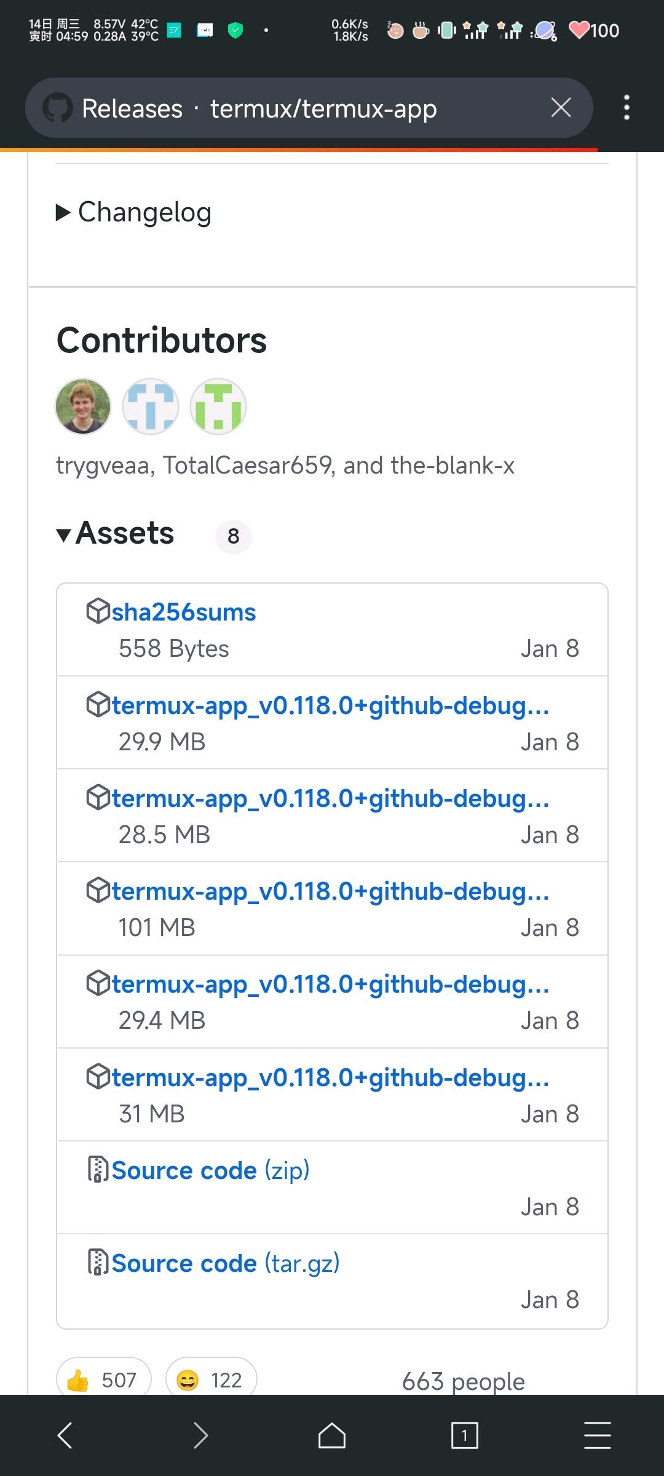Open the browser tab switcher
Image resolution: width=664 pixels, height=1476 pixels.
coord(464,1435)
